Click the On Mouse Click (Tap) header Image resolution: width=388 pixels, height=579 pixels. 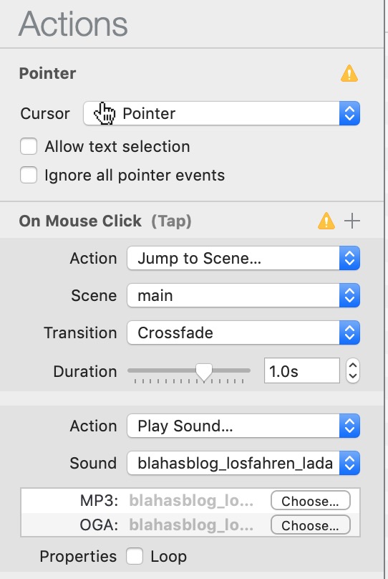(105, 221)
